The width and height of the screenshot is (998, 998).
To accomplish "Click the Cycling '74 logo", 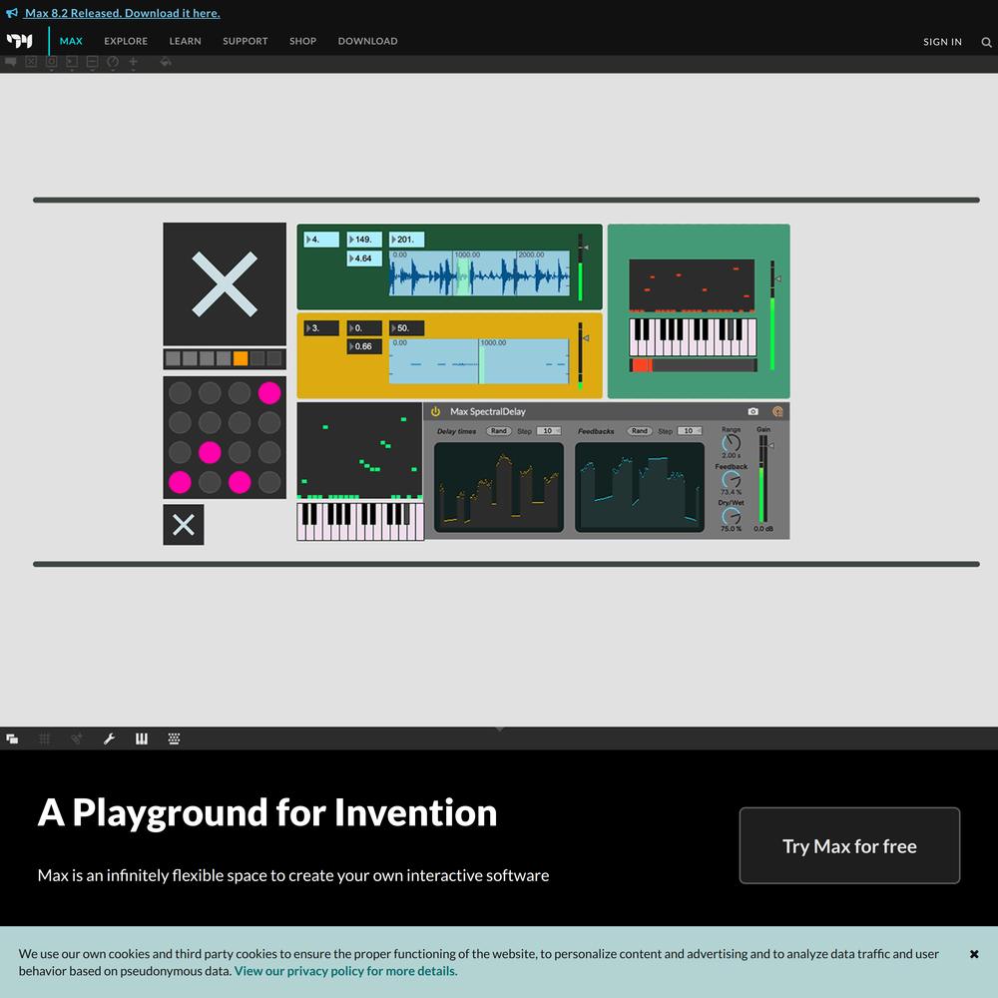I will (x=20, y=41).
